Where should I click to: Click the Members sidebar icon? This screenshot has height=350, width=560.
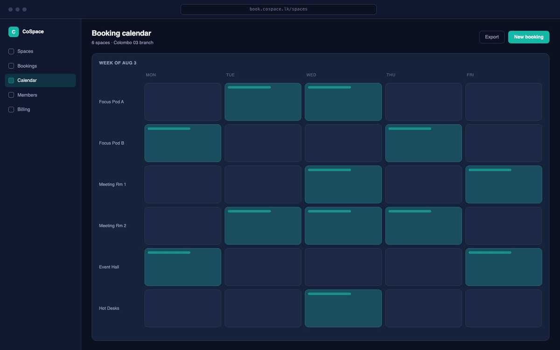pyautogui.click(x=11, y=95)
